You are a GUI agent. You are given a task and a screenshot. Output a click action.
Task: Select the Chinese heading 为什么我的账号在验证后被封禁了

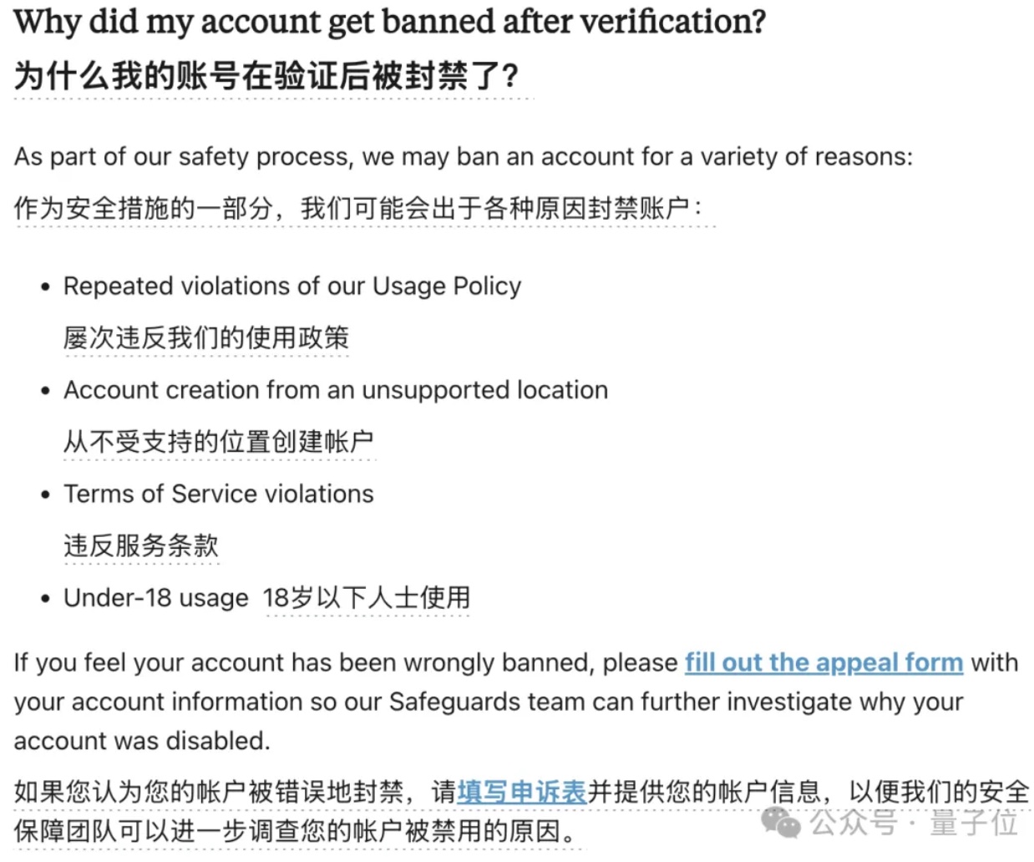tap(266, 76)
